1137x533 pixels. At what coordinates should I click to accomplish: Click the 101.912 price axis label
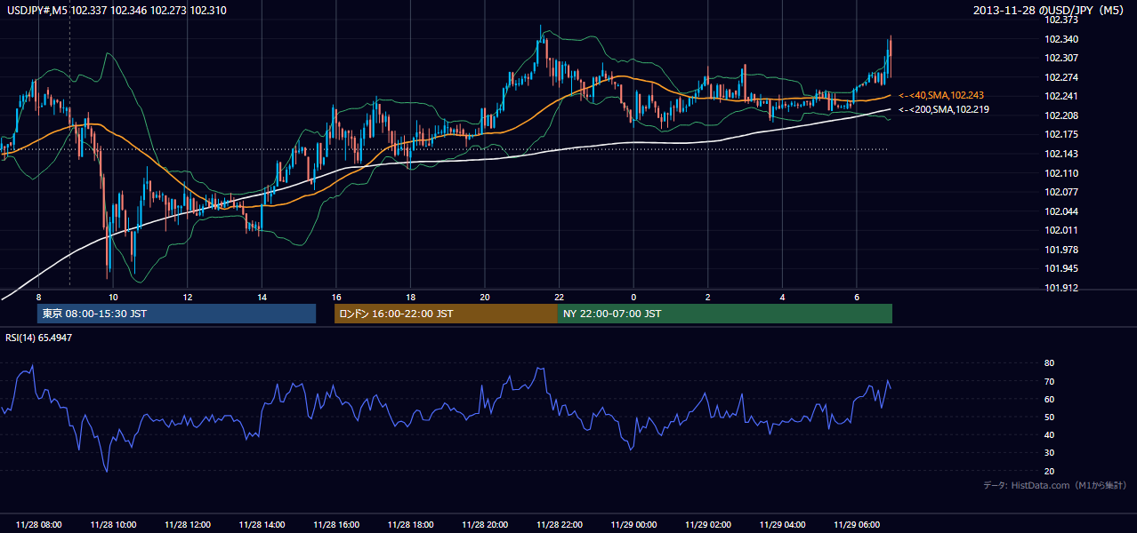pos(1060,288)
